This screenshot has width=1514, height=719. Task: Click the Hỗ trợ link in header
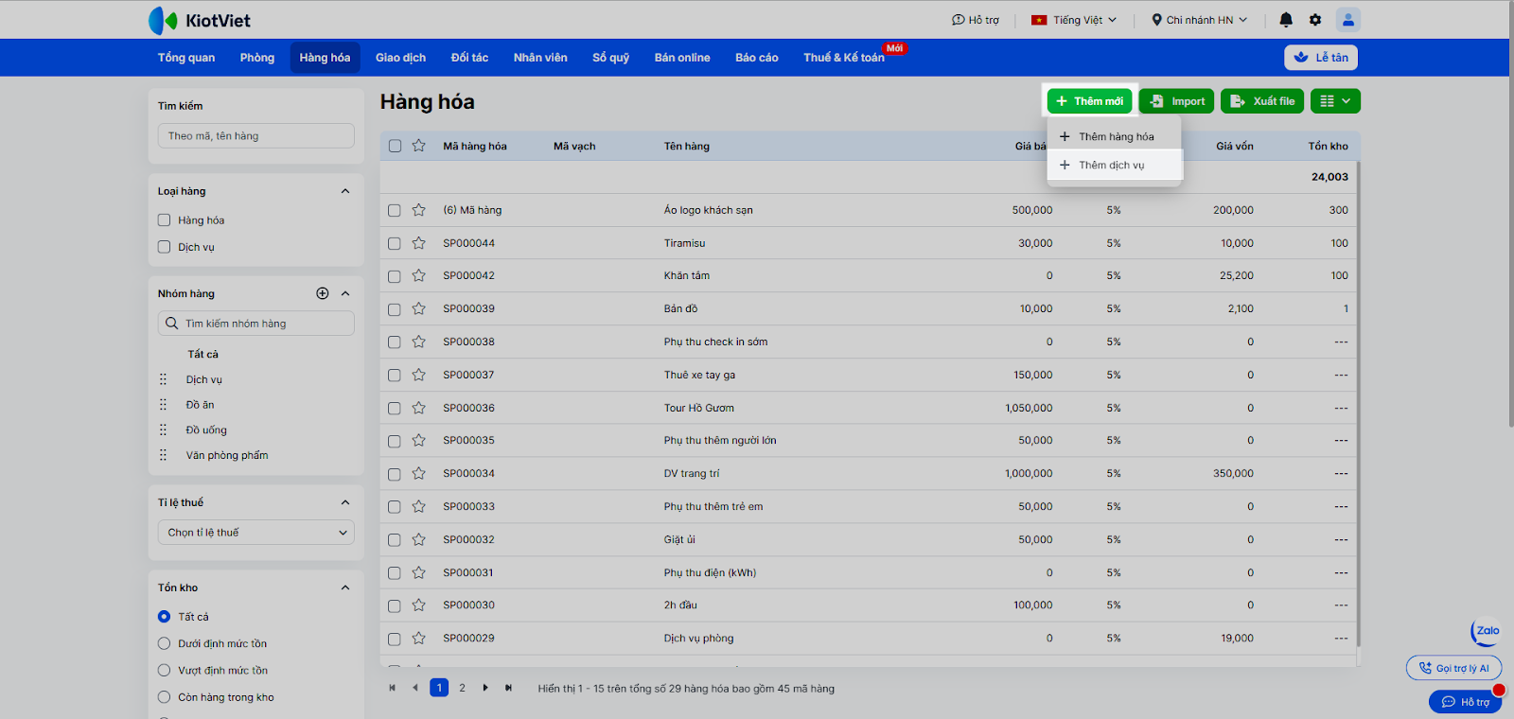coord(976,20)
